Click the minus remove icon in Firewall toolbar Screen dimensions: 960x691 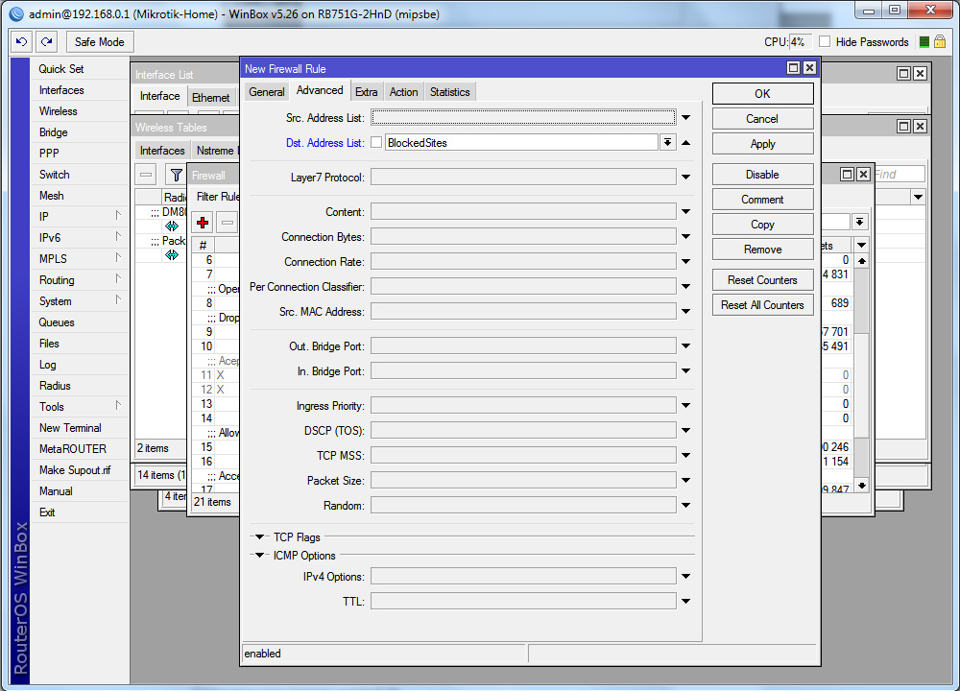[228, 223]
